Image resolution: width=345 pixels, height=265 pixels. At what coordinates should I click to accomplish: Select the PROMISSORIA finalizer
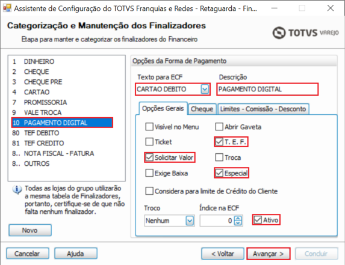tap(62, 102)
